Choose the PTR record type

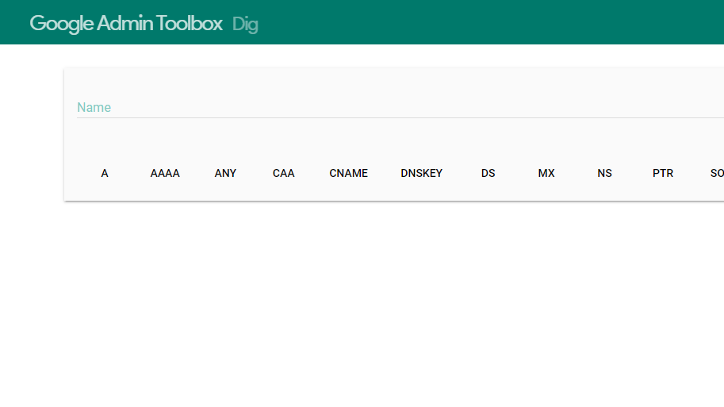point(663,173)
